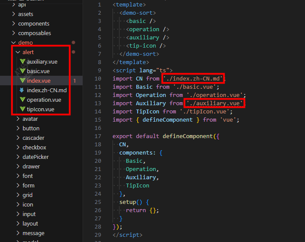305x242 pixels.
Task: Click the Vue icon beside operation.vue
Action: click(x=22, y=100)
